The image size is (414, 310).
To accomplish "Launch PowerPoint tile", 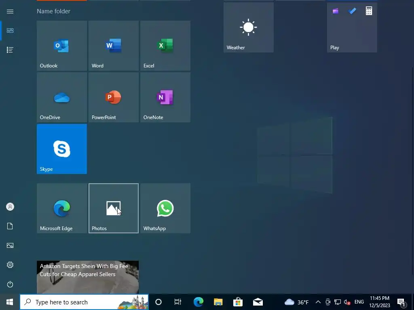I will [114, 97].
